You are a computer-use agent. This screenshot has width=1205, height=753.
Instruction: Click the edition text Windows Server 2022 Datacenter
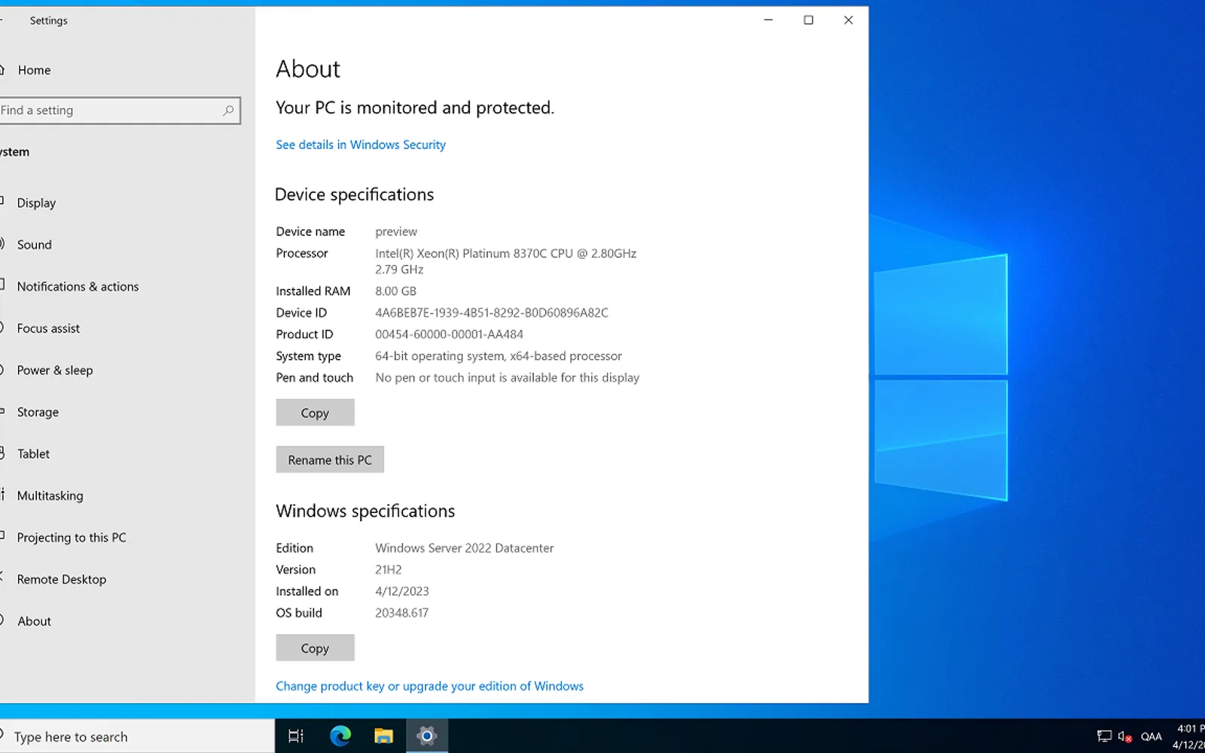[464, 548]
